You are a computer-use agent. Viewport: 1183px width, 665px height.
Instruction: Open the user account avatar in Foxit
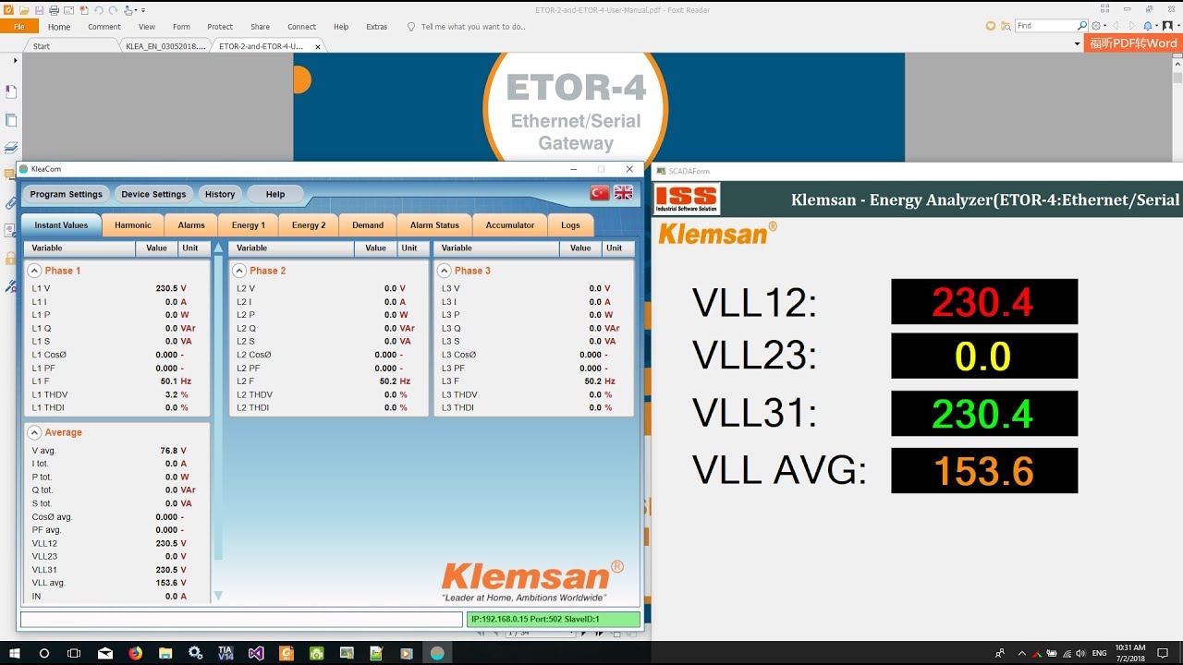click(1167, 26)
